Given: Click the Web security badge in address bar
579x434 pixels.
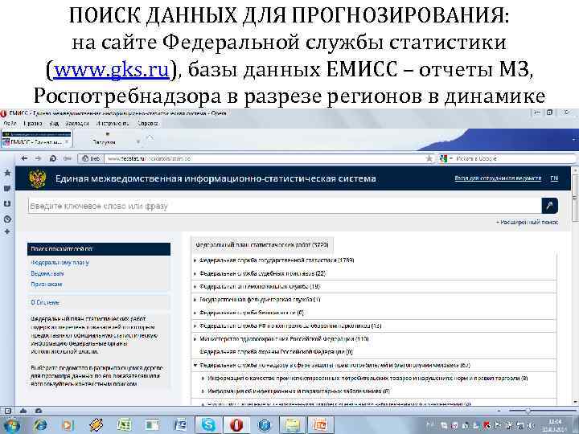Looking at the screenshot, I should click(91, 158).
